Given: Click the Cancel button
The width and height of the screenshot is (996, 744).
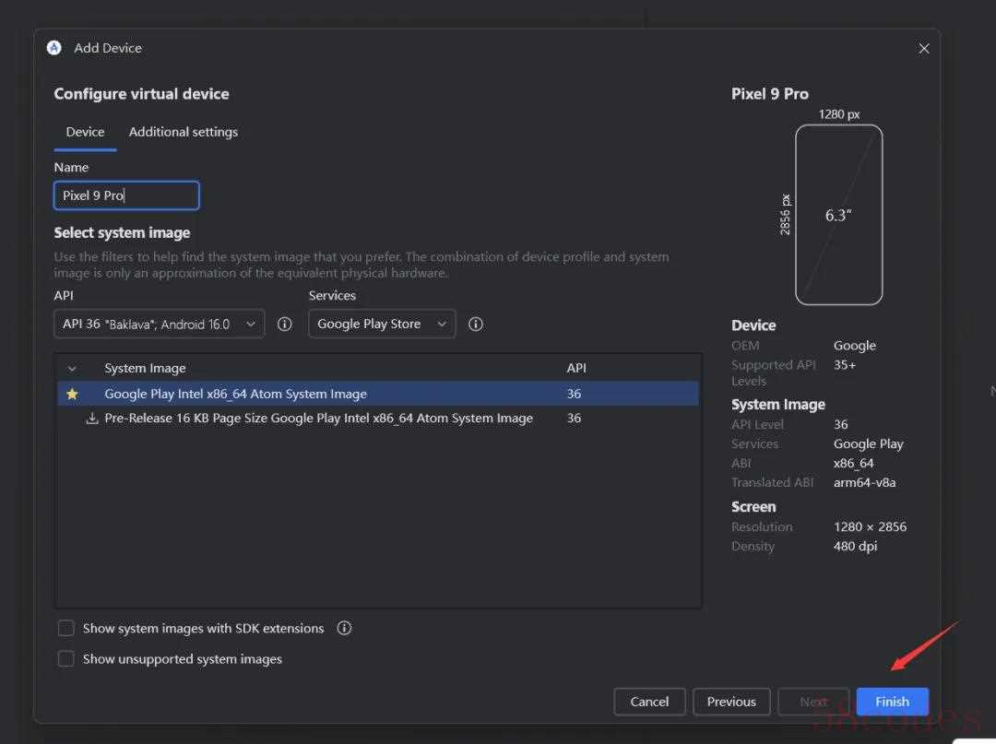Looking at the screenshot, I should click(x=649, y=702).
